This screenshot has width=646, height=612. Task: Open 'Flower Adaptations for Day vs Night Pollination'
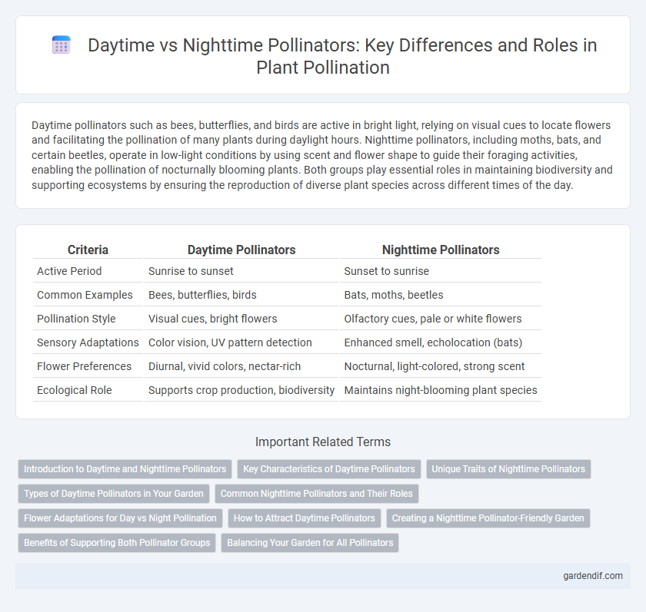[x=120, y=518]
